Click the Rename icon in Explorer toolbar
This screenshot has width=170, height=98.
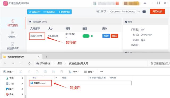45,72
